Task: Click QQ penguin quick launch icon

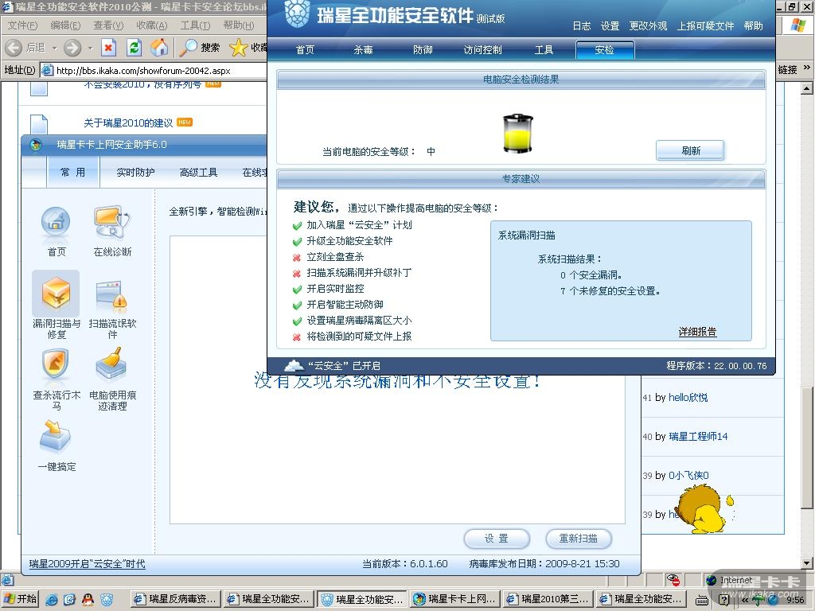Action: click(x=88, y=600)
